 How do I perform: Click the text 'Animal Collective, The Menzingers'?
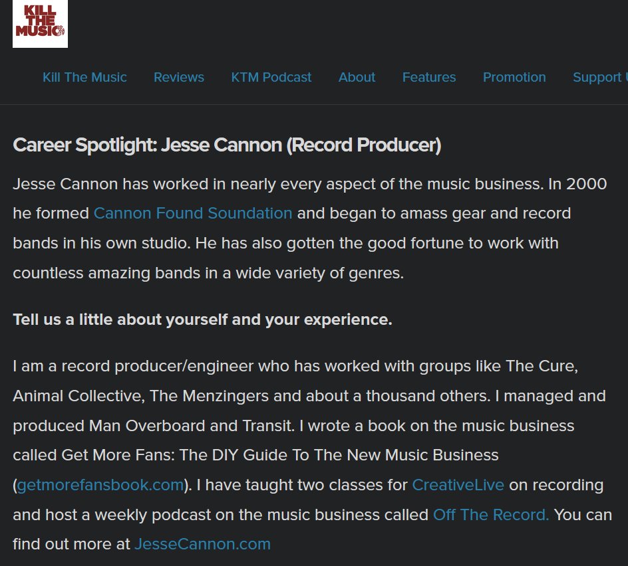click(x=141, y=396)
